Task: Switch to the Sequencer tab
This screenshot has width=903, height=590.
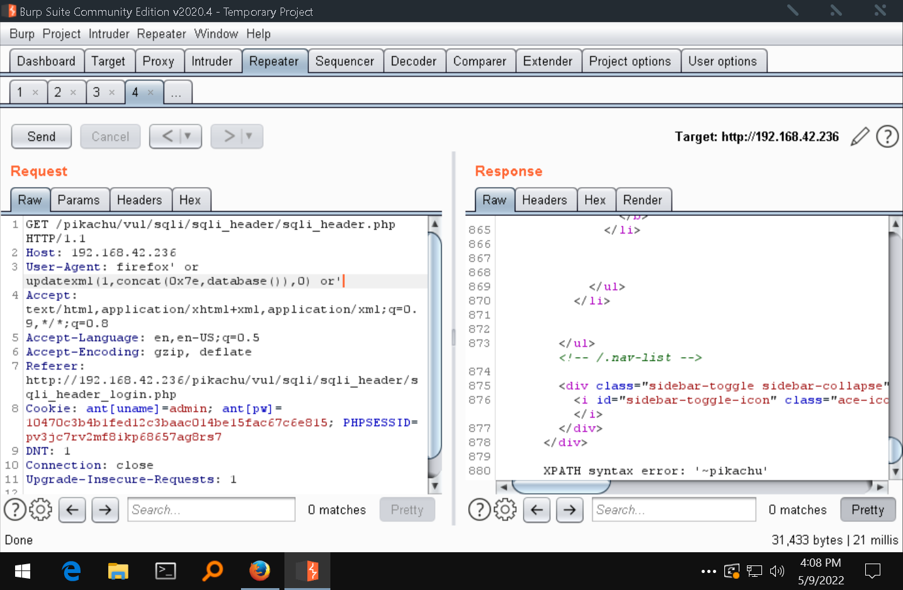Action: point(345,61)
